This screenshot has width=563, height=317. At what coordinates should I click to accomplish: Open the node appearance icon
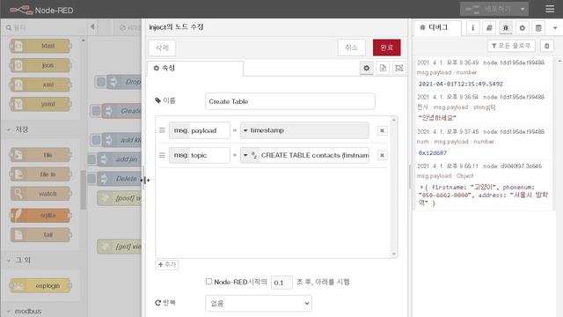(398, 68)
